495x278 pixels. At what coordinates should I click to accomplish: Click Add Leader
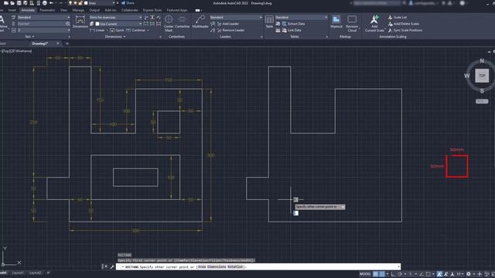[x=227, y=24]
